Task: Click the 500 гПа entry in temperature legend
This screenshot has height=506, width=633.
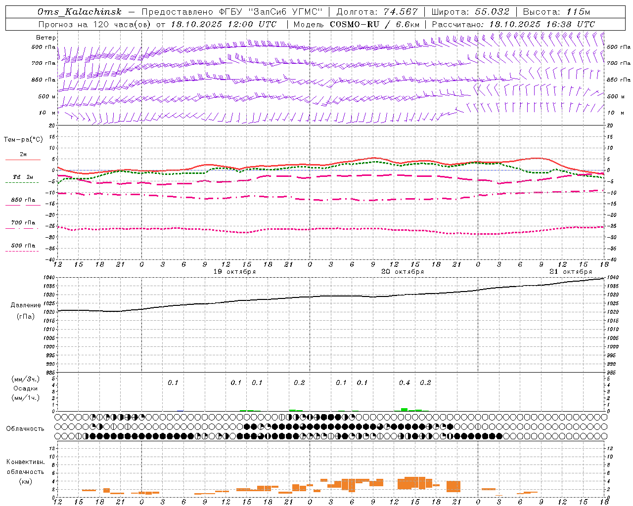Action: click(x=23, y=246)
